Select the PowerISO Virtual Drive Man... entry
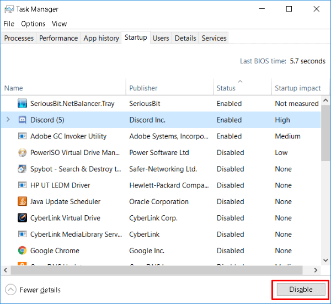This screenshot has width=331, height=304. click(75, 153)
